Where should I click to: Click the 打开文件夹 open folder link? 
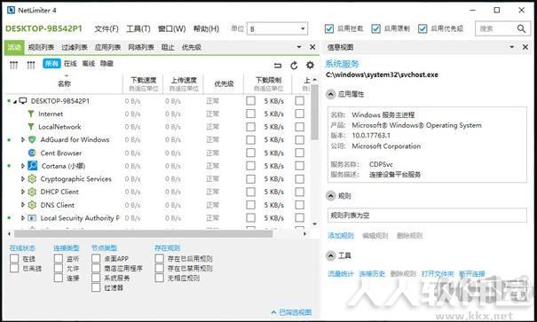pos(438,274)
